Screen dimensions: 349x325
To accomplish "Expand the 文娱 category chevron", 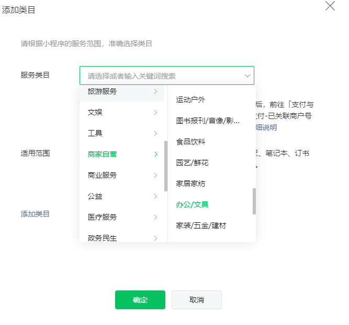I will point(155,112).
